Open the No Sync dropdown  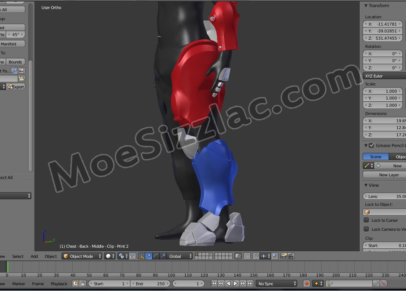[277, 283]
